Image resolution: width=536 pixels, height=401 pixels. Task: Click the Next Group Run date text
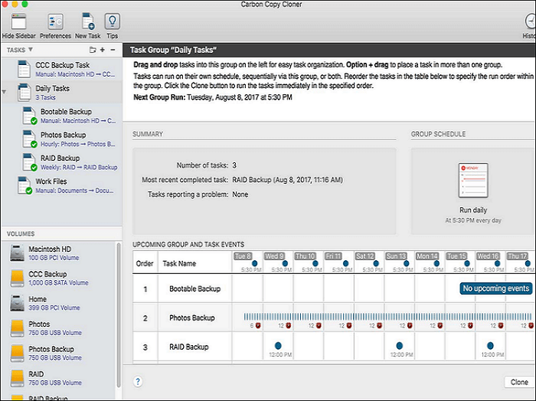point(240,97)
